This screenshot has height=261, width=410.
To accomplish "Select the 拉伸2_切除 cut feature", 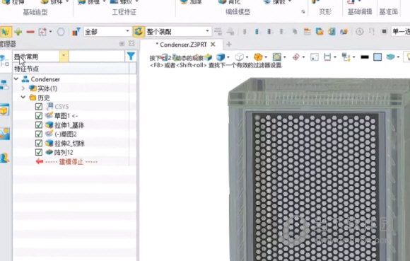I will click(x=69, y=144).
